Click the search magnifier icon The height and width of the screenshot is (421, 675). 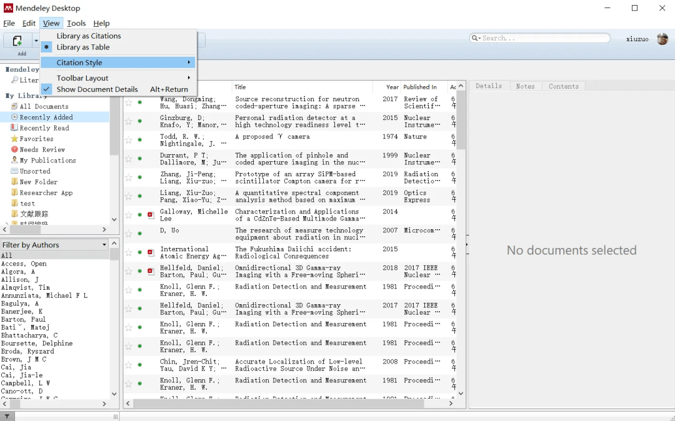474,38
